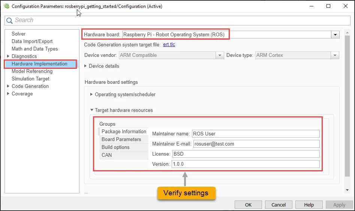
Task: Click the Simulink app icon in title bar
Action: (7, 6)
